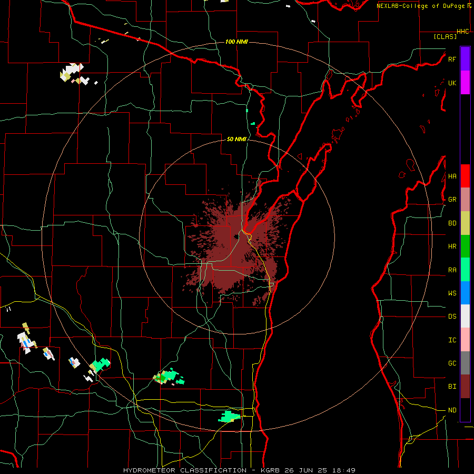Click the white DS dry snow swatch

465,316
